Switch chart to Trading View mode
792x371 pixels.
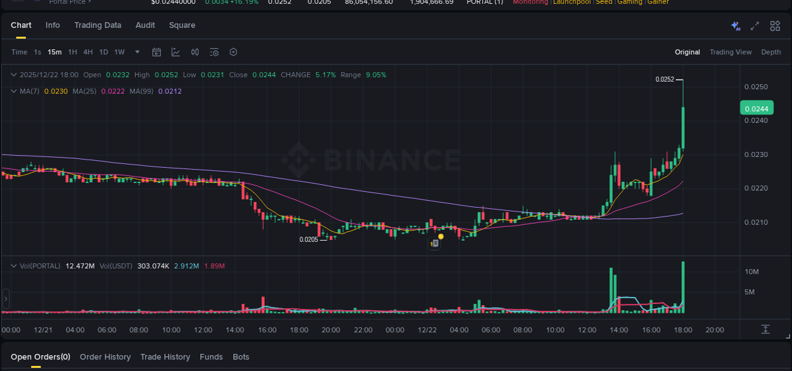[731, 52]
